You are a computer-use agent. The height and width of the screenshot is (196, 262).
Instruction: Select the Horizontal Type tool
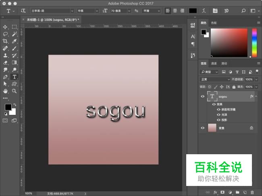pyautogui.click(x=14, y=77)
